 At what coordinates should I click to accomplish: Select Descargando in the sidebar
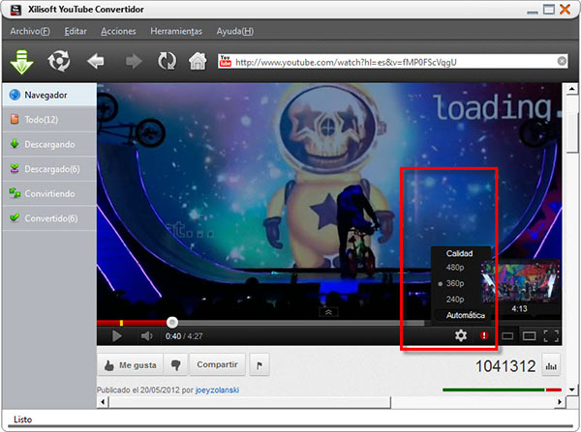pos(49,144)
